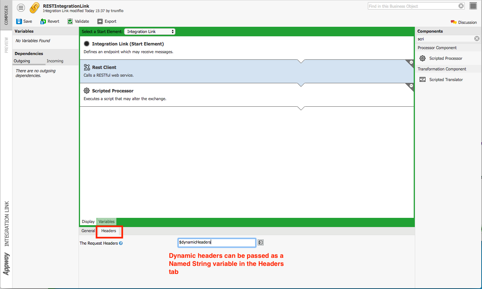Screen dimensions: 482x289
Task: Edit the $dynamicHeaders request headers field
Action: (217, 242)
